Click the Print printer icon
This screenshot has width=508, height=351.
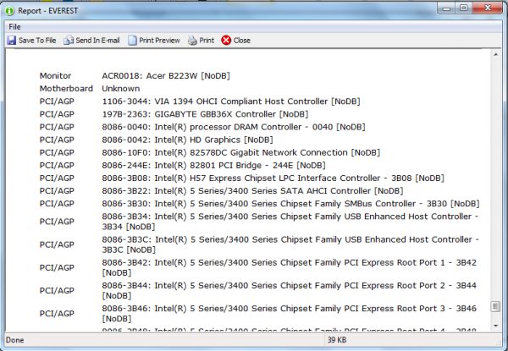192,41
